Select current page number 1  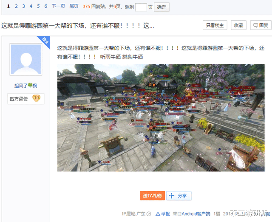click(x=8, y=6)
